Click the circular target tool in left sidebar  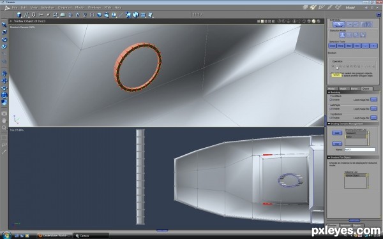pos(4,95)
